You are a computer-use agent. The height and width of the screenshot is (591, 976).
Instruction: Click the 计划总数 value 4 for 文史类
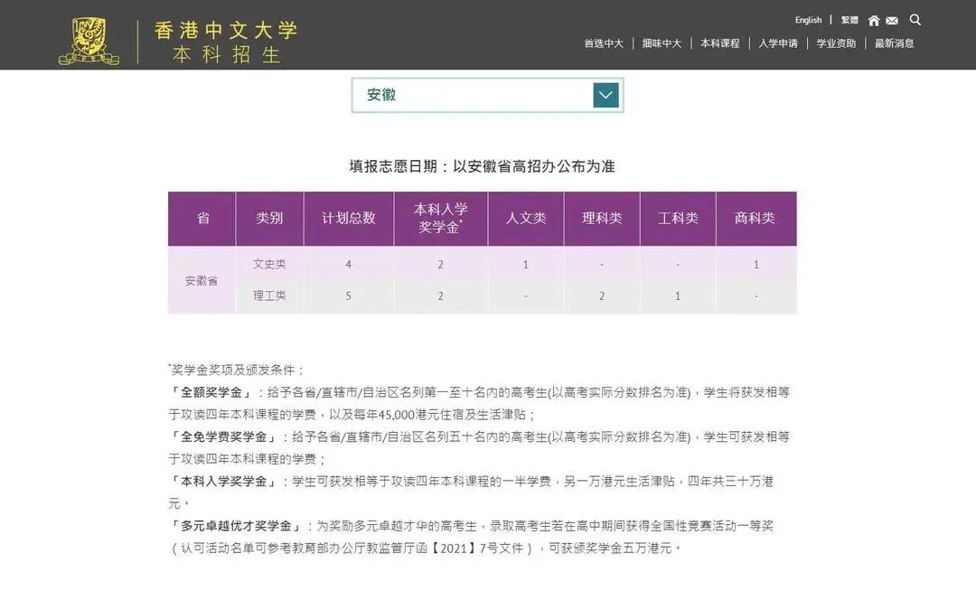tap(349, 265)
